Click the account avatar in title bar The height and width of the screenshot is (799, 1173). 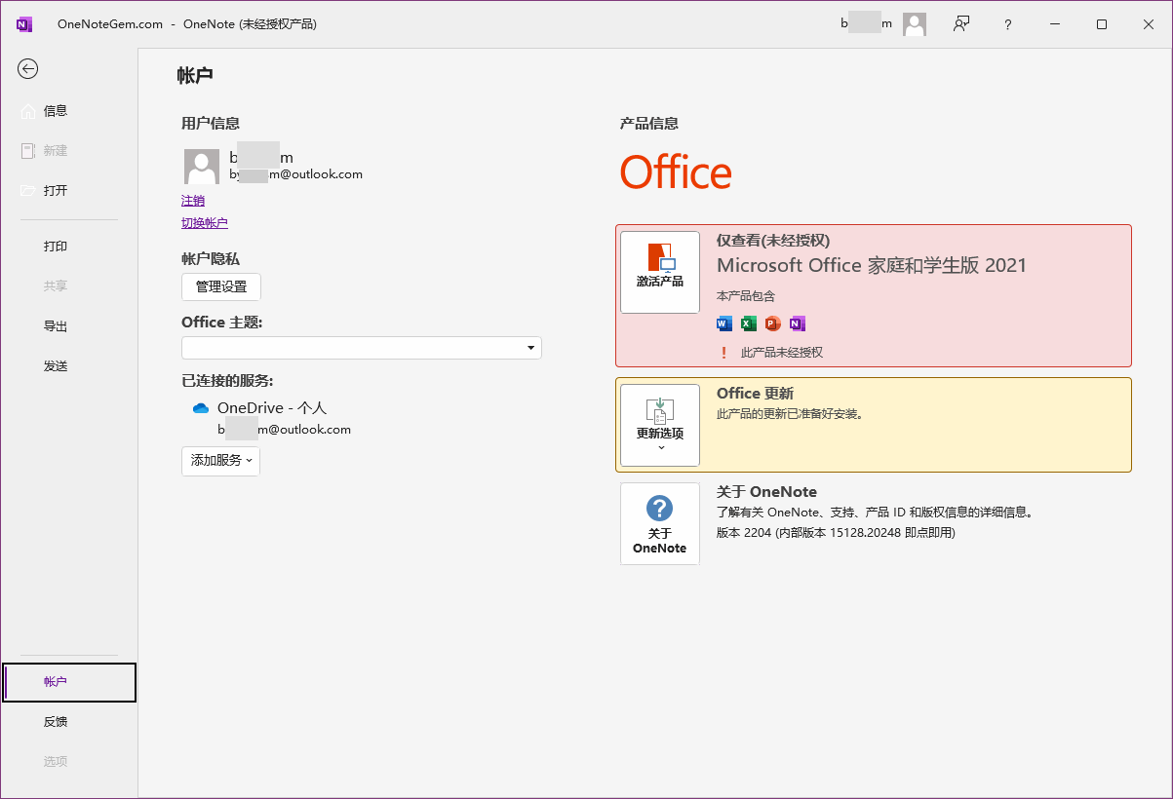tap(915, 24)
